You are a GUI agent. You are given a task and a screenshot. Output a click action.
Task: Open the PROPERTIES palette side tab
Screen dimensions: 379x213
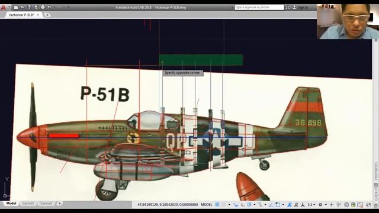click(376, 171)
